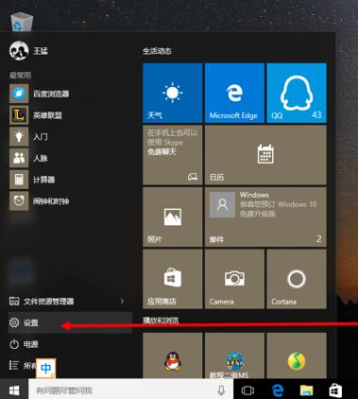Launch 百度浏览器 from most used list
The width and height of the screenshot is (358, 399).
click(40, 94)
